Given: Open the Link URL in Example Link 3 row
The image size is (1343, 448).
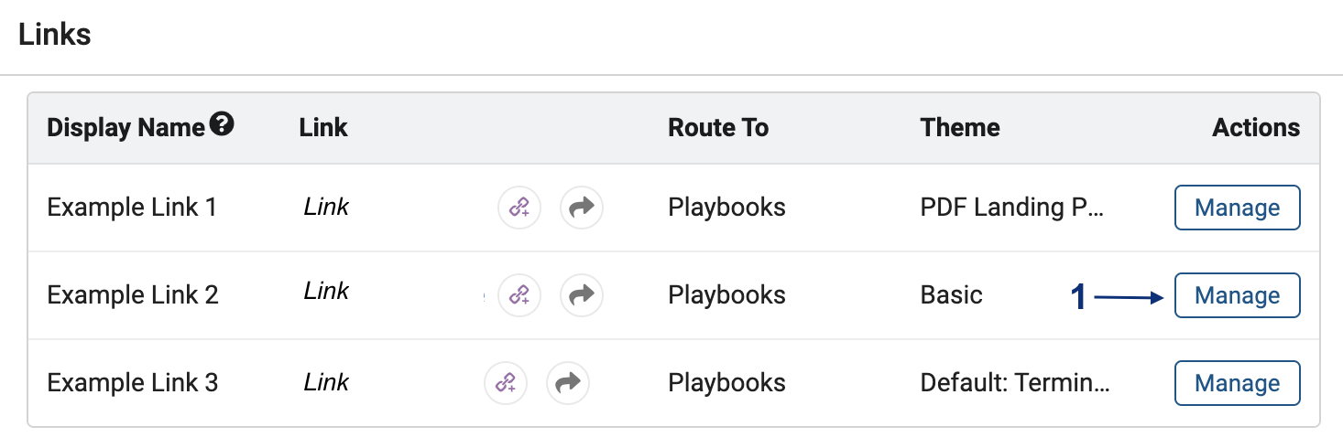Looking at the screenshot, I should tap(326, 382).
